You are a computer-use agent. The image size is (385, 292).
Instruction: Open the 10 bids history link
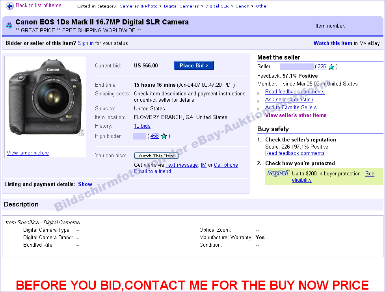coord(142,126)
